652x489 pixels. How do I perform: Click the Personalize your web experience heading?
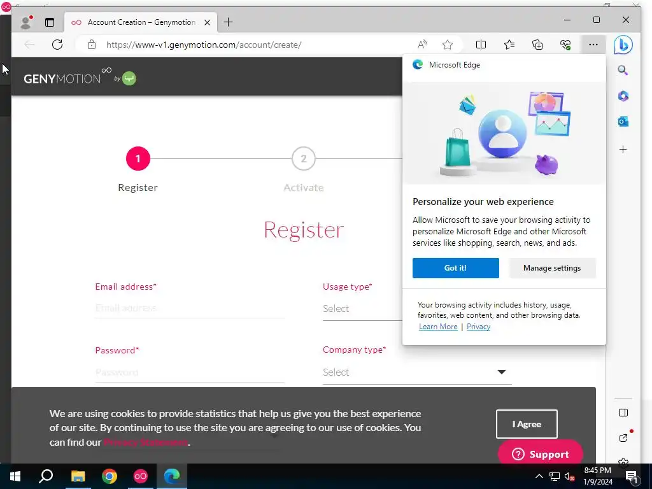(483, 202)
